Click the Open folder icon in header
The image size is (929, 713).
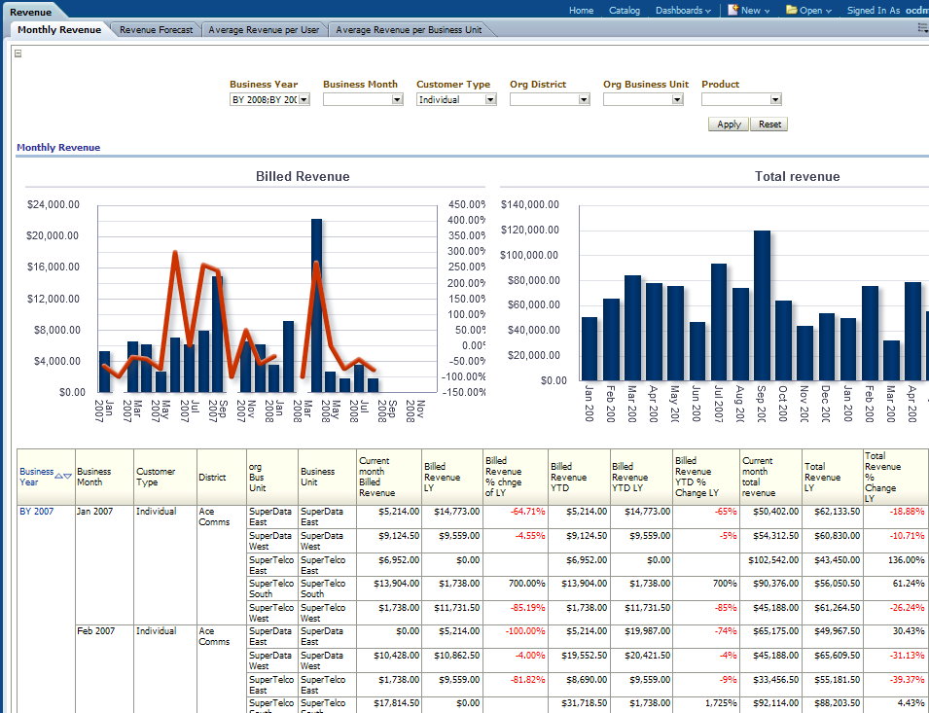click(x=791, y=10)
